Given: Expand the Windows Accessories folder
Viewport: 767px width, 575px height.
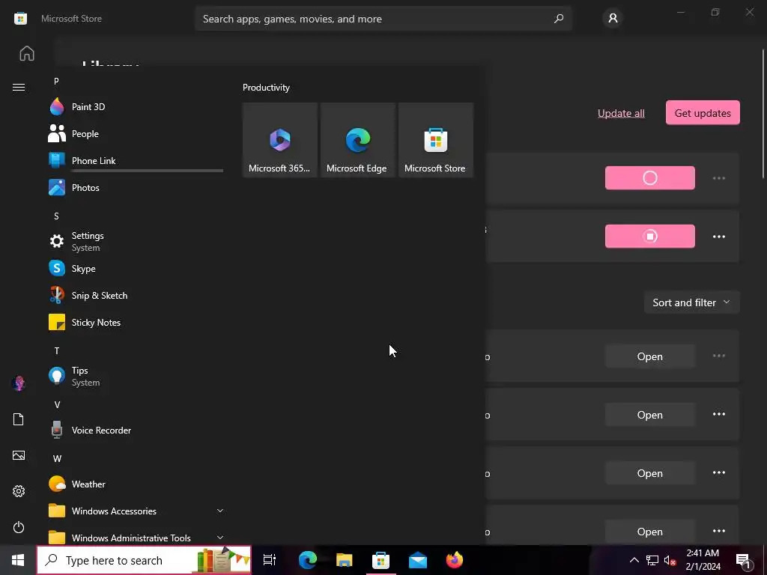Looking at the screenshot, I should coord(136,511).
